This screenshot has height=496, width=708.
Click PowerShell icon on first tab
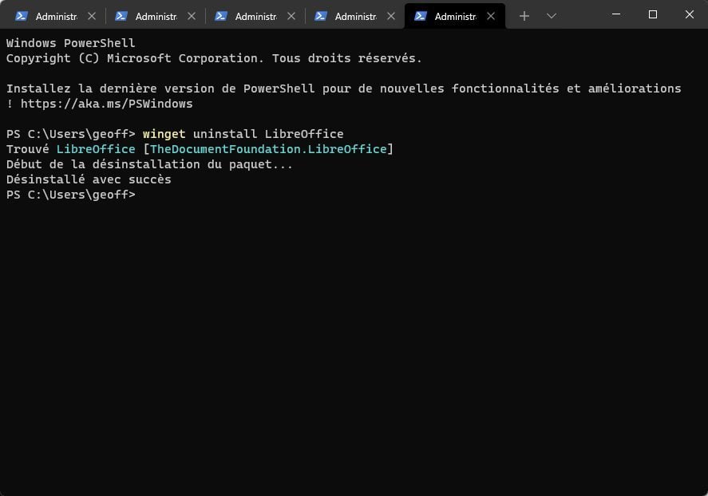click(x=22, y=16)
